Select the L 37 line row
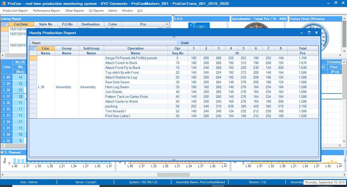347x187 pixels. 7,96
